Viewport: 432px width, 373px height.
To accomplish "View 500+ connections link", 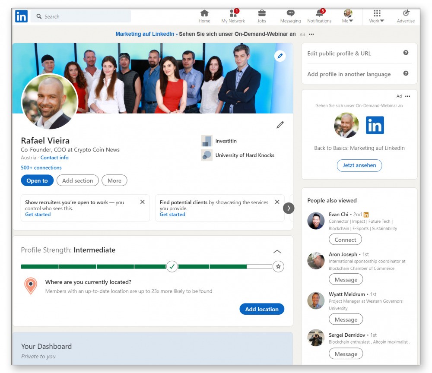I will [41, 168].
